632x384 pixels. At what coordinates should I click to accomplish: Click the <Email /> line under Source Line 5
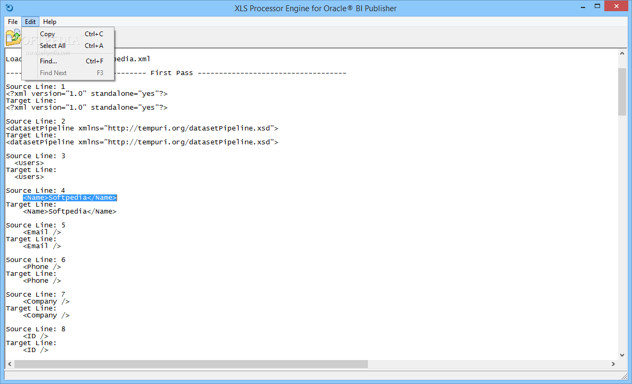click(x=42, y=232)
